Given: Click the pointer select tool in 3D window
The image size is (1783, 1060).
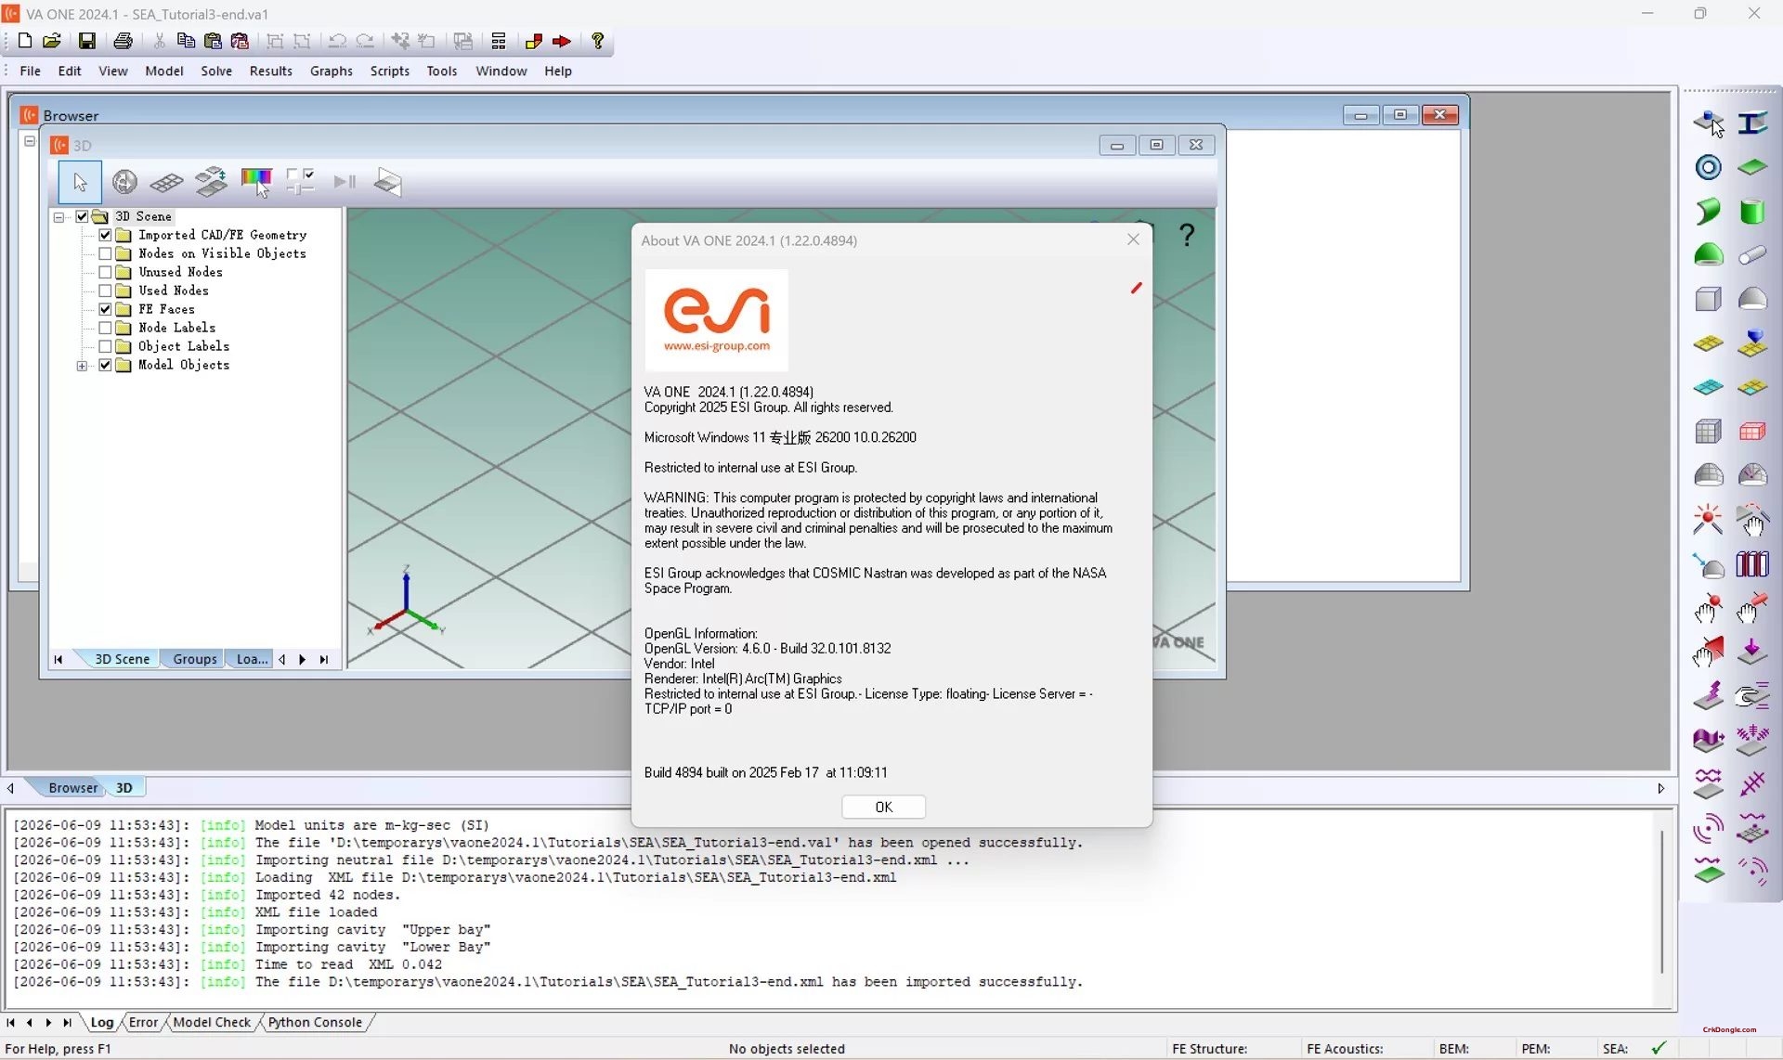Looking at the screenshot, I should 80,182.
